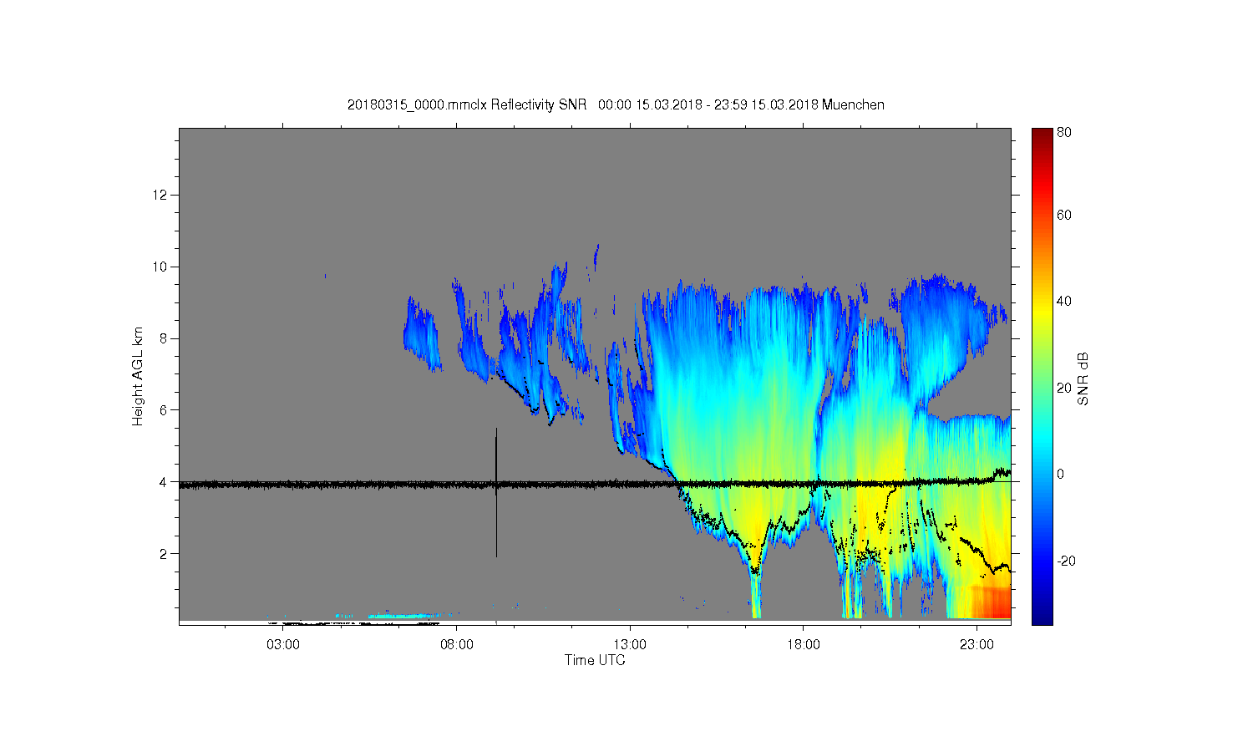This screenshot has height=752, width=1253.
Task: Click the colorbar value '80'
Action: [1064, 132]
